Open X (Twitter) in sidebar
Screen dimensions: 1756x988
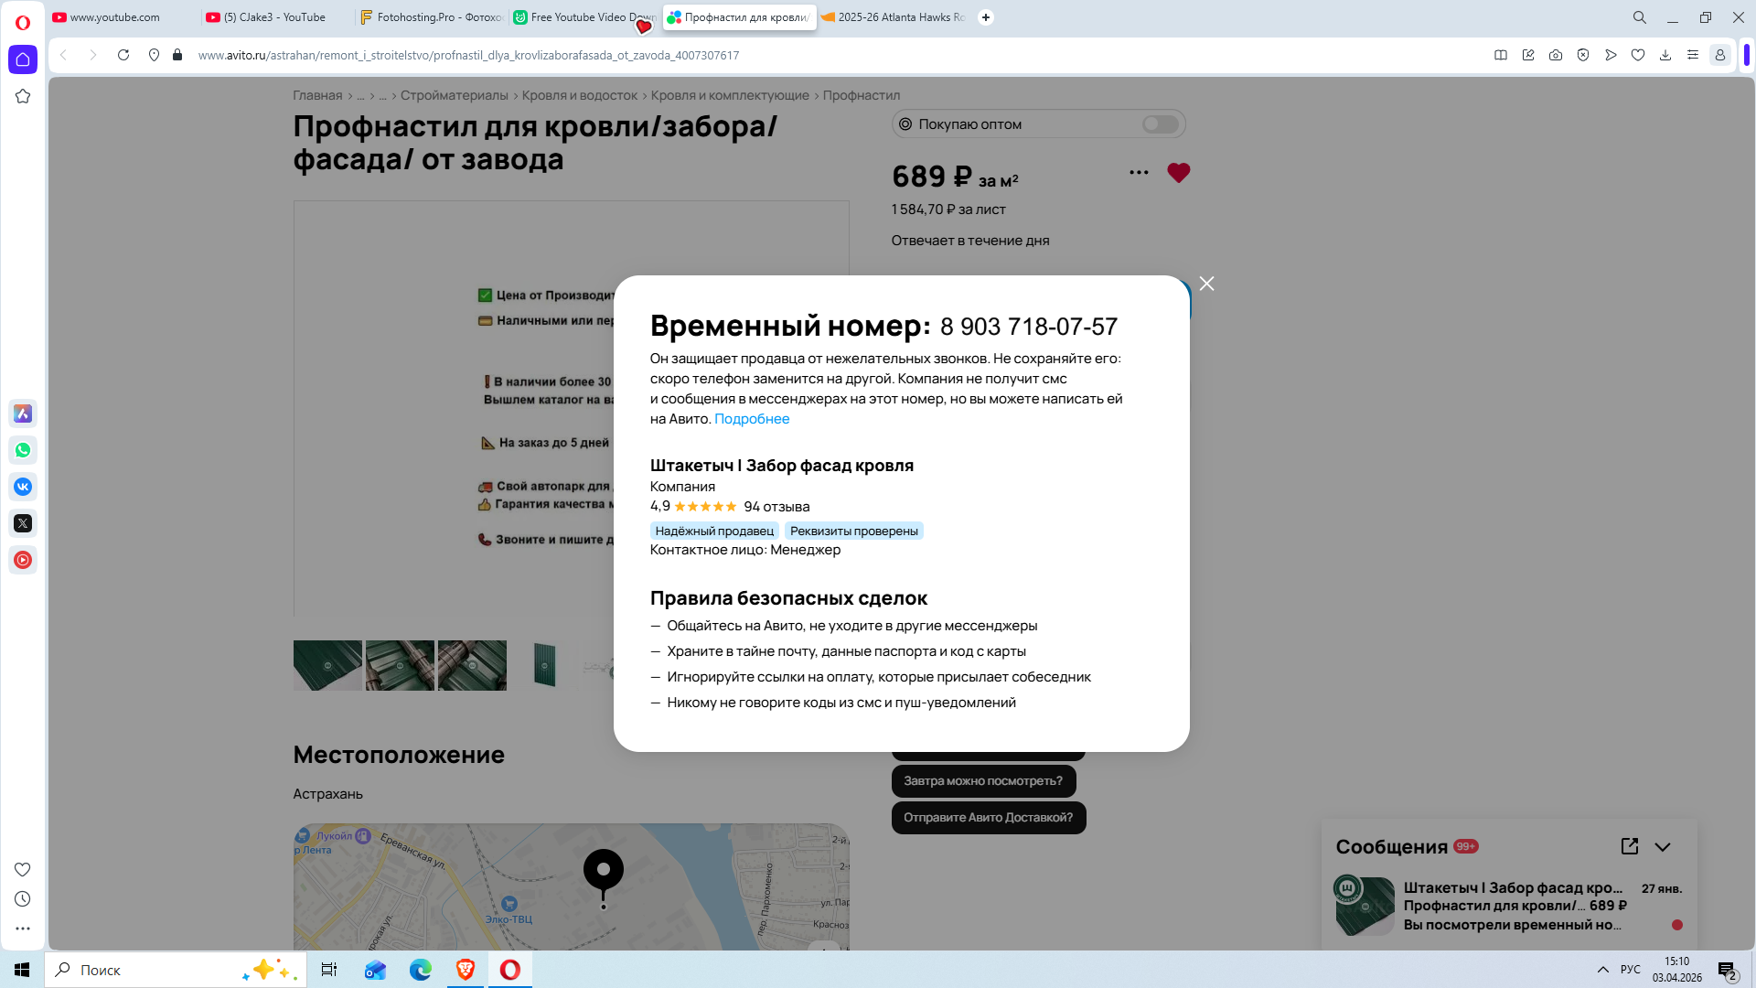[x=23, y=523]
